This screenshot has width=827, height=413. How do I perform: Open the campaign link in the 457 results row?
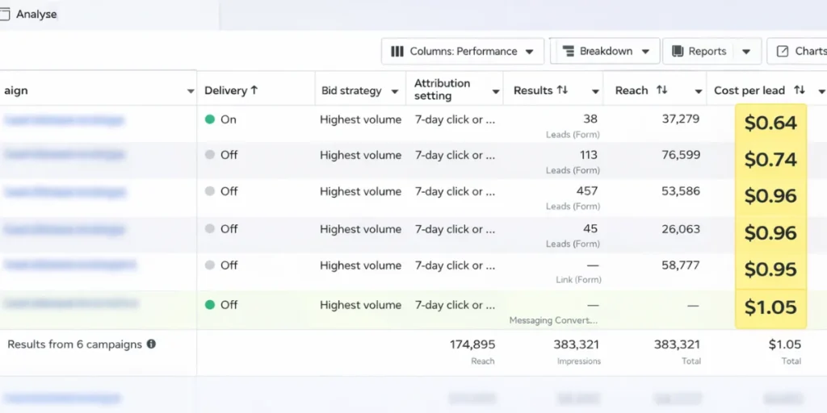coord(65,192)
